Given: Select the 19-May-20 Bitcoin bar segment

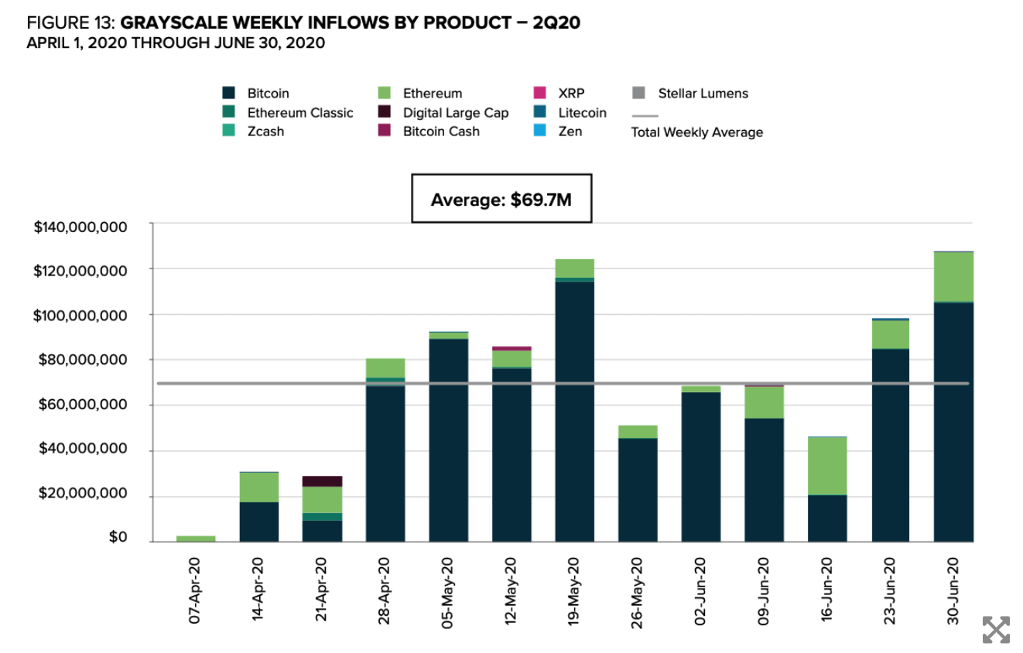Looking at the screenshot, I should tap(575, 412).
